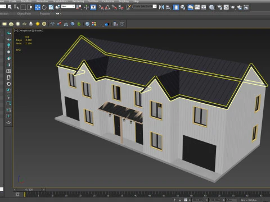Activate the Select and Move tool

(38, 7)
